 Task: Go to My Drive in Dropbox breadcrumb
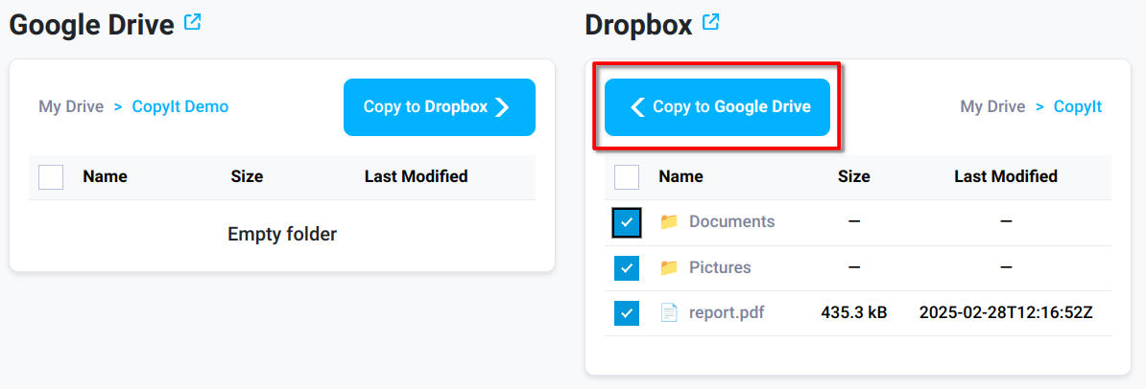(992, 107)
